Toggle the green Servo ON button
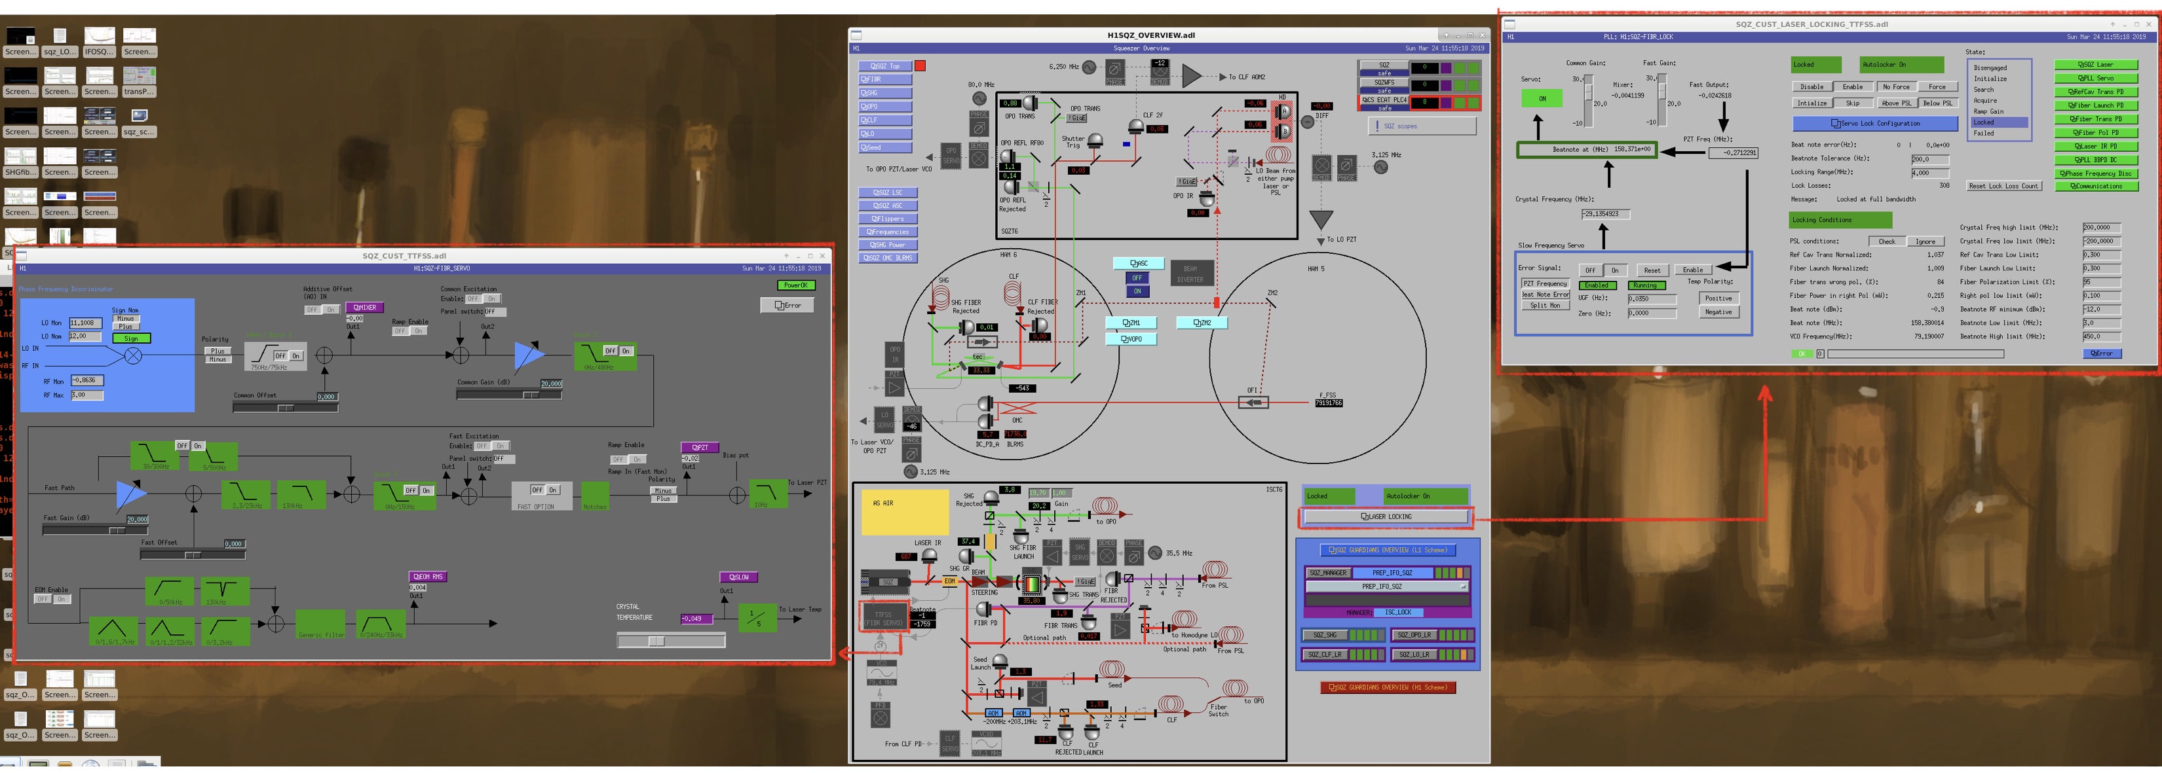 tap(1542, 99)
